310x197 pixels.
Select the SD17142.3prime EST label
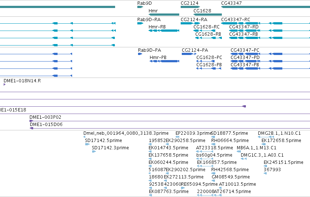coord(110,148)
